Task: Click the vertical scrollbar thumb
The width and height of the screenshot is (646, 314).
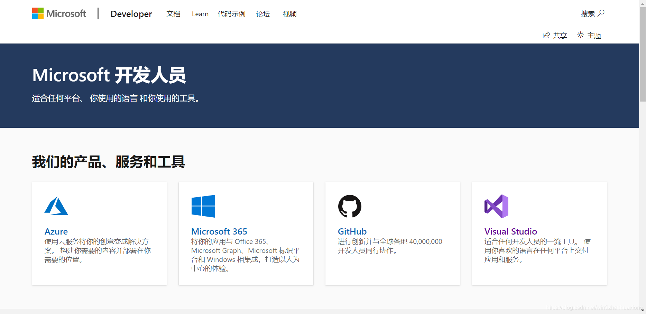Action: pyautogui.click(x=643, y=54)
